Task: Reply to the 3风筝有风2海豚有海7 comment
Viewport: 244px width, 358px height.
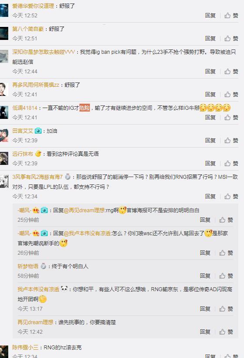Action: pos(210,196)
